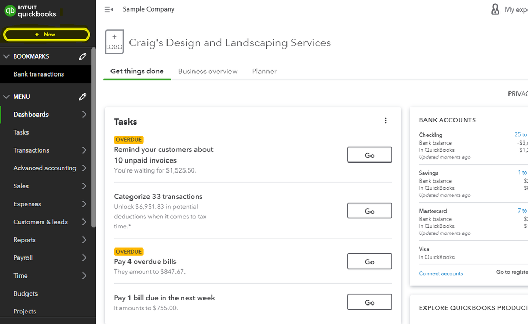Click PRIVACY label near top right
Viewport: 528px width, 324px height.
tap(518, 94)
